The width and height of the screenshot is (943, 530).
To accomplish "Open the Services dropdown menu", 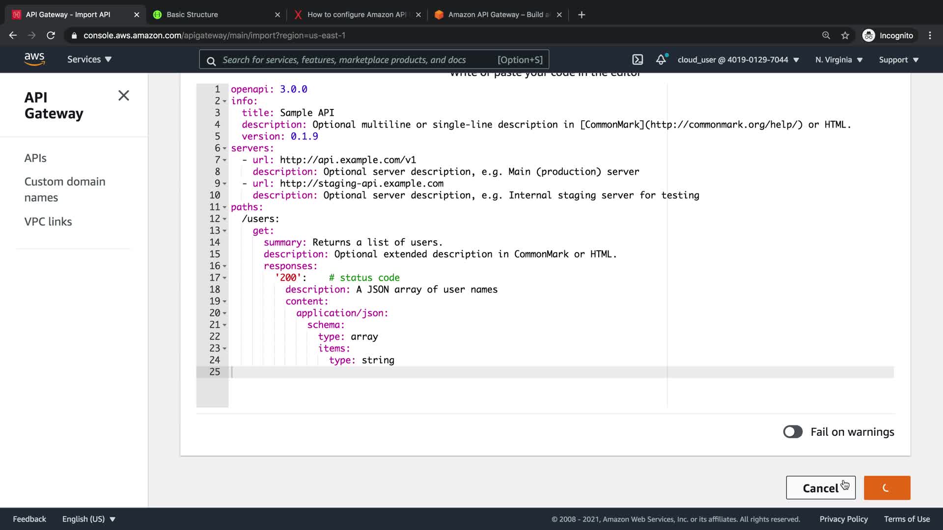I will 89,59.
